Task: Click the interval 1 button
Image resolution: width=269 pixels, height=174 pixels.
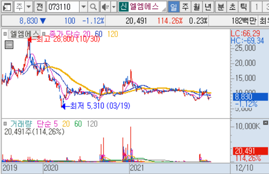Action: (x=256, y=7)
